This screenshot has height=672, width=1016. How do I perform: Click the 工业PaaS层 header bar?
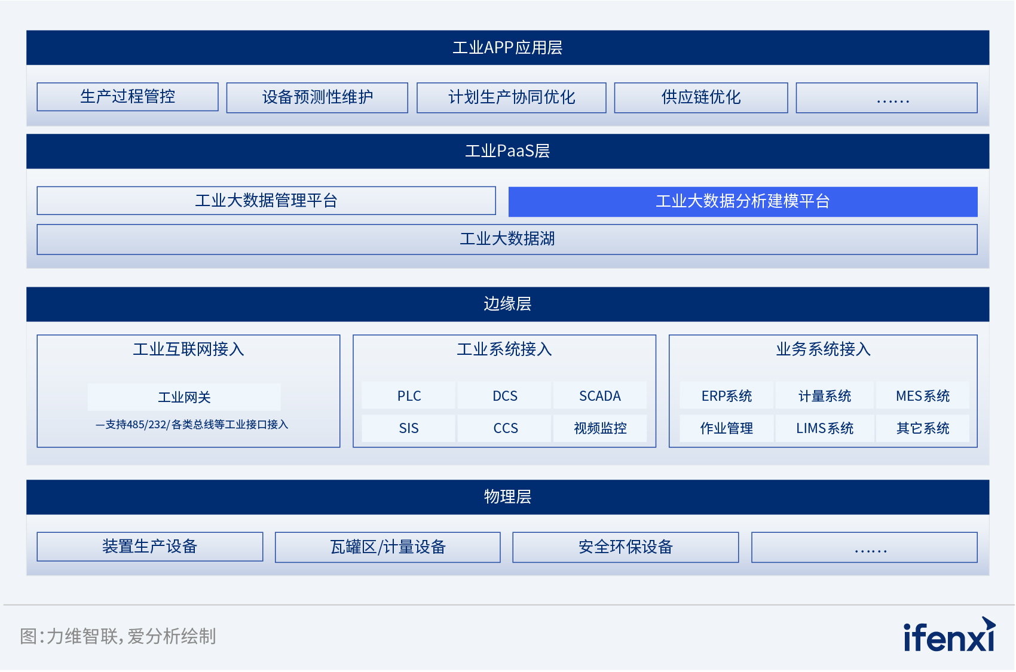tap(507, 151)
